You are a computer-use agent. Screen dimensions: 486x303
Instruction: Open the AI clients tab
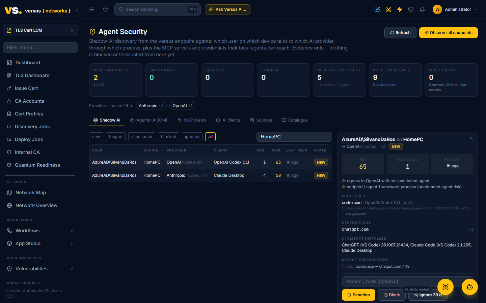click(x=228, y=120)
